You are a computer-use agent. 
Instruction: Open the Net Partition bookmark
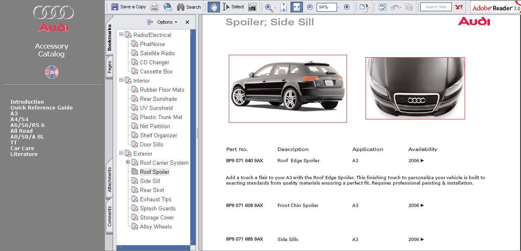pos(155,126)
